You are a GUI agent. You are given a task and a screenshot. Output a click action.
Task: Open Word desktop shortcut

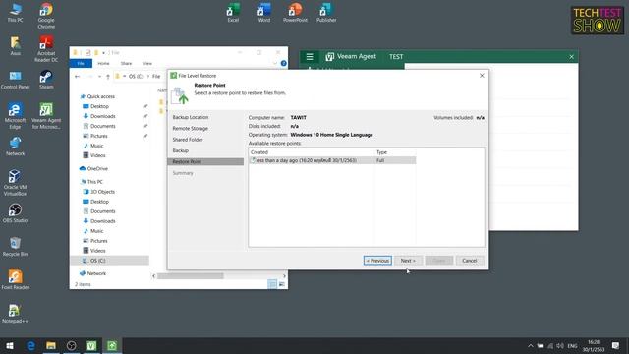tap(264, 13)
